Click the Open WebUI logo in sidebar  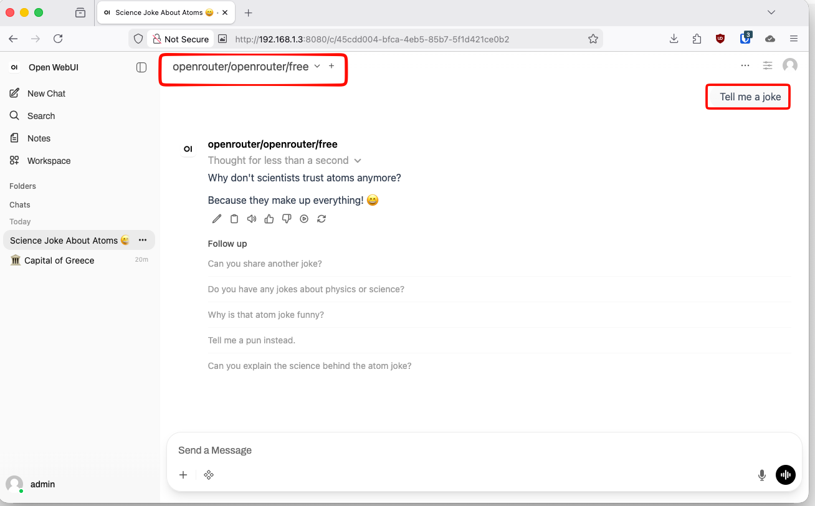point(14,67)
